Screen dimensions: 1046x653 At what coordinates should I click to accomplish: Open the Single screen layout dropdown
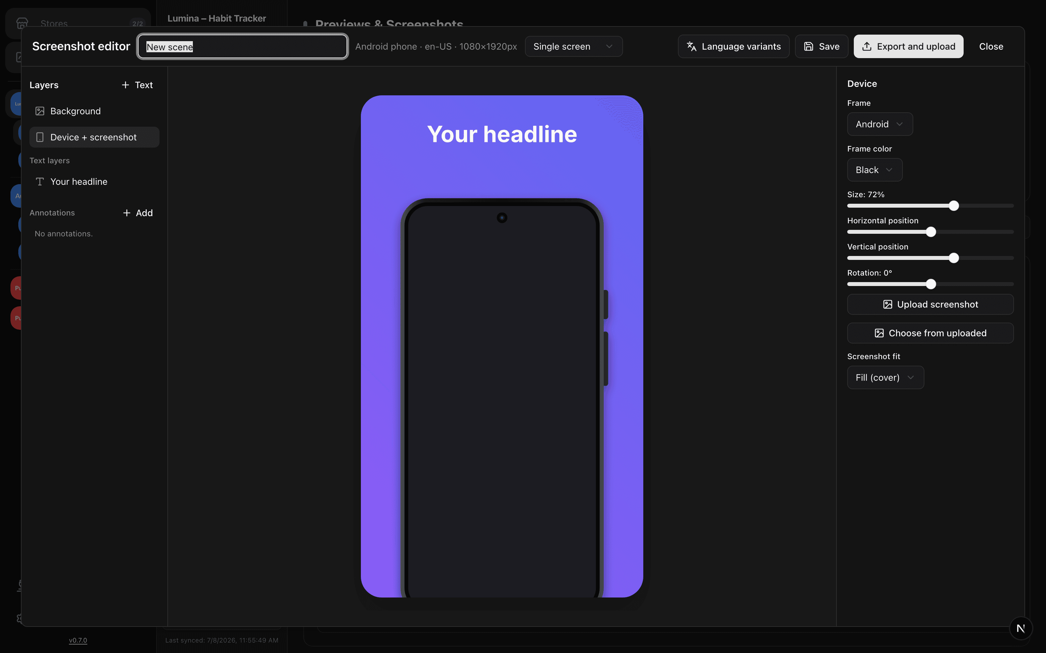(574, 46)
